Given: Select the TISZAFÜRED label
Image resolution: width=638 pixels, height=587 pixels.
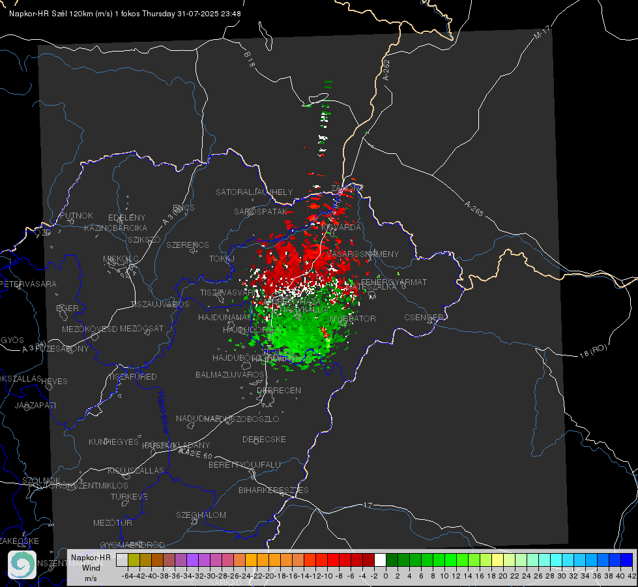Looking at the screenshot, I should coord(132,377).
